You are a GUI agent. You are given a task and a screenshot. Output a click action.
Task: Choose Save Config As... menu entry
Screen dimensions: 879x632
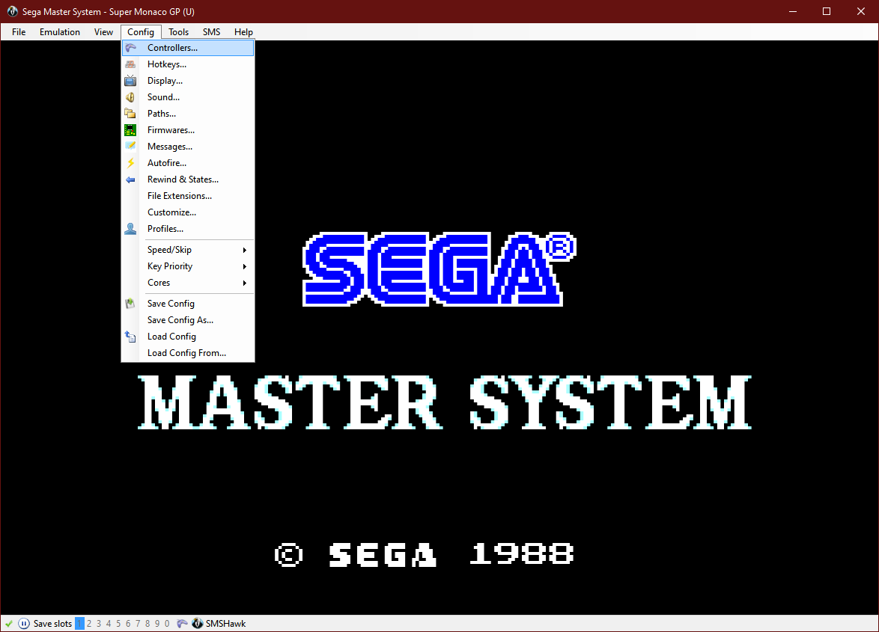189,320
